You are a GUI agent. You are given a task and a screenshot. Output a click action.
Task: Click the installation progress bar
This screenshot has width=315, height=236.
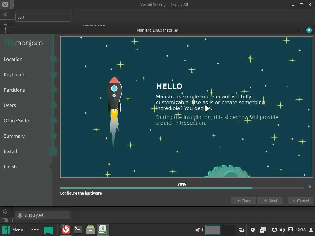pos(181,188)
